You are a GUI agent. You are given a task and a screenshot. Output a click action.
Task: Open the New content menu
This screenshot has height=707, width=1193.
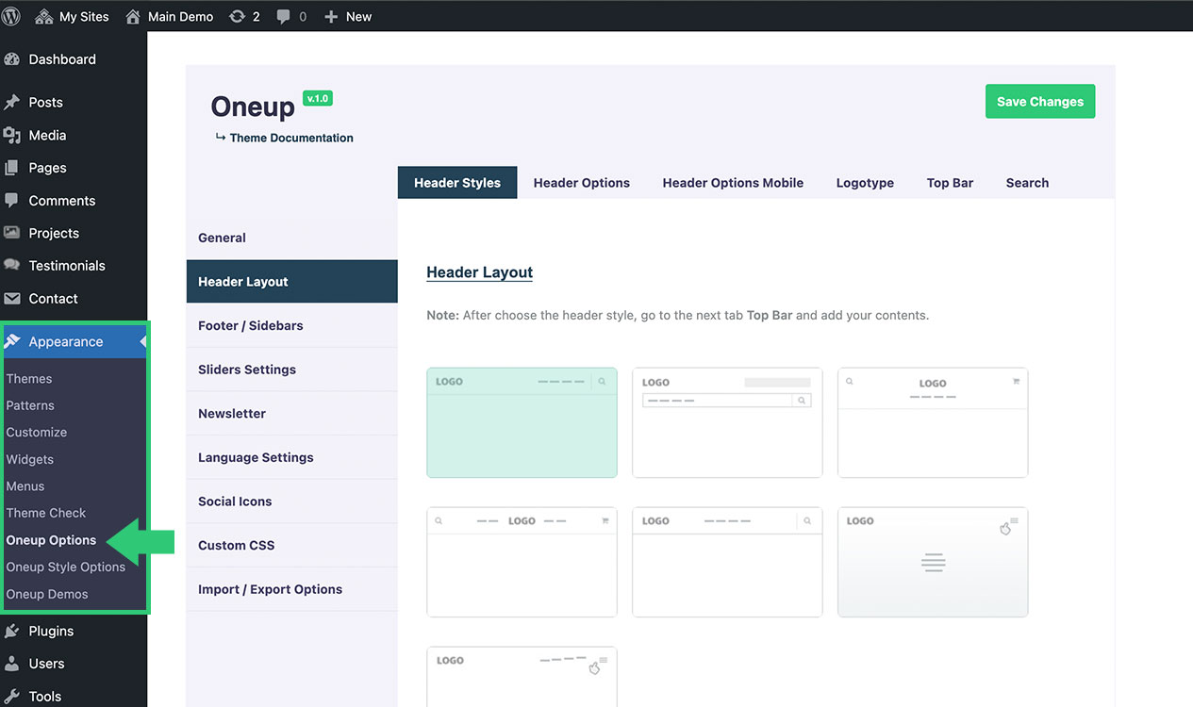(x=348, y=16)
